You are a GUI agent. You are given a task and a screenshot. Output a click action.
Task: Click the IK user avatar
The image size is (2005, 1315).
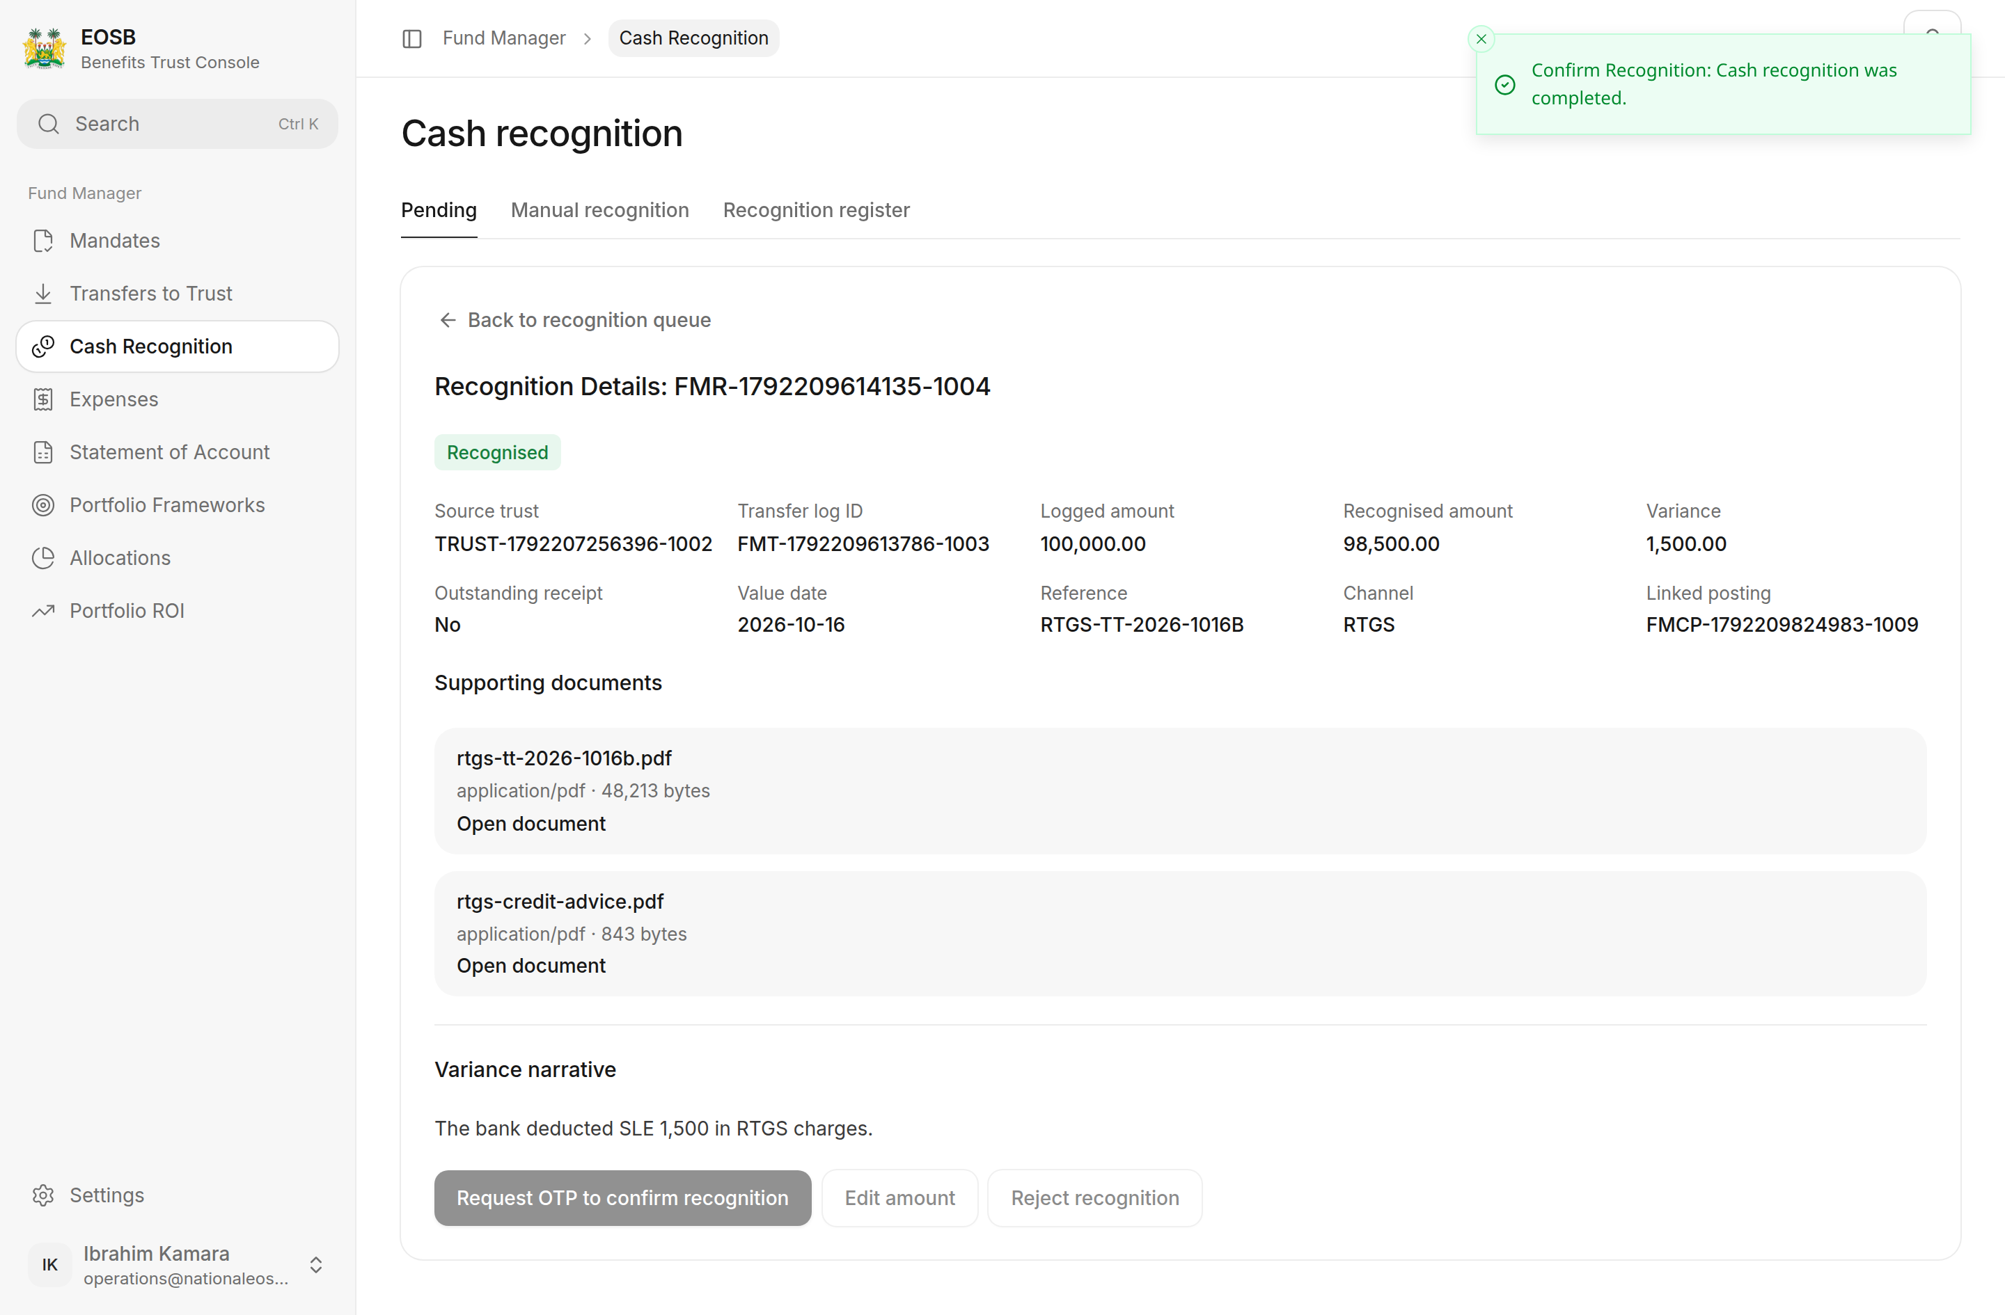coord(49,1264)
